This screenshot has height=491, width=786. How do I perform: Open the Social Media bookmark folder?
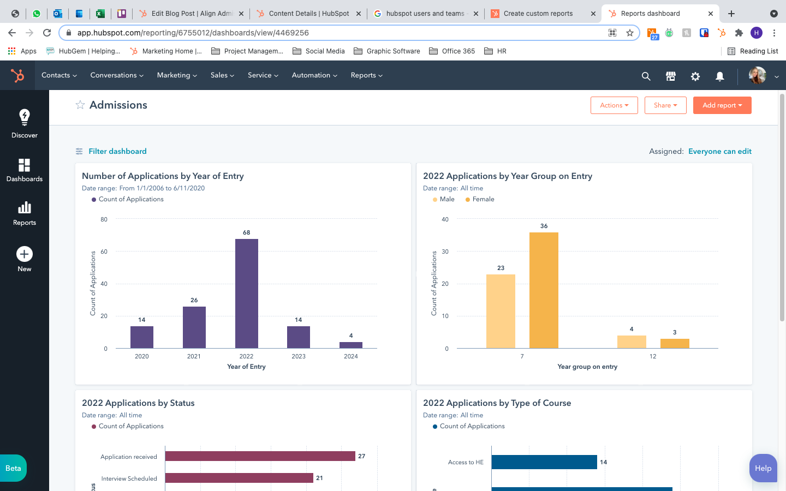pos(319,51)
